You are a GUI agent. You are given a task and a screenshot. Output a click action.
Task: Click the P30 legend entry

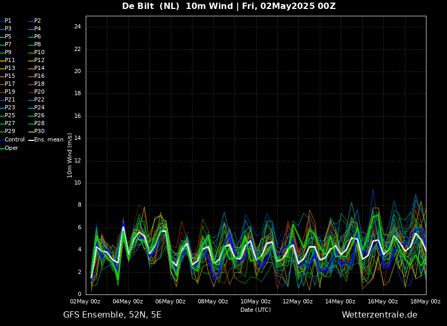pos(39,131)
